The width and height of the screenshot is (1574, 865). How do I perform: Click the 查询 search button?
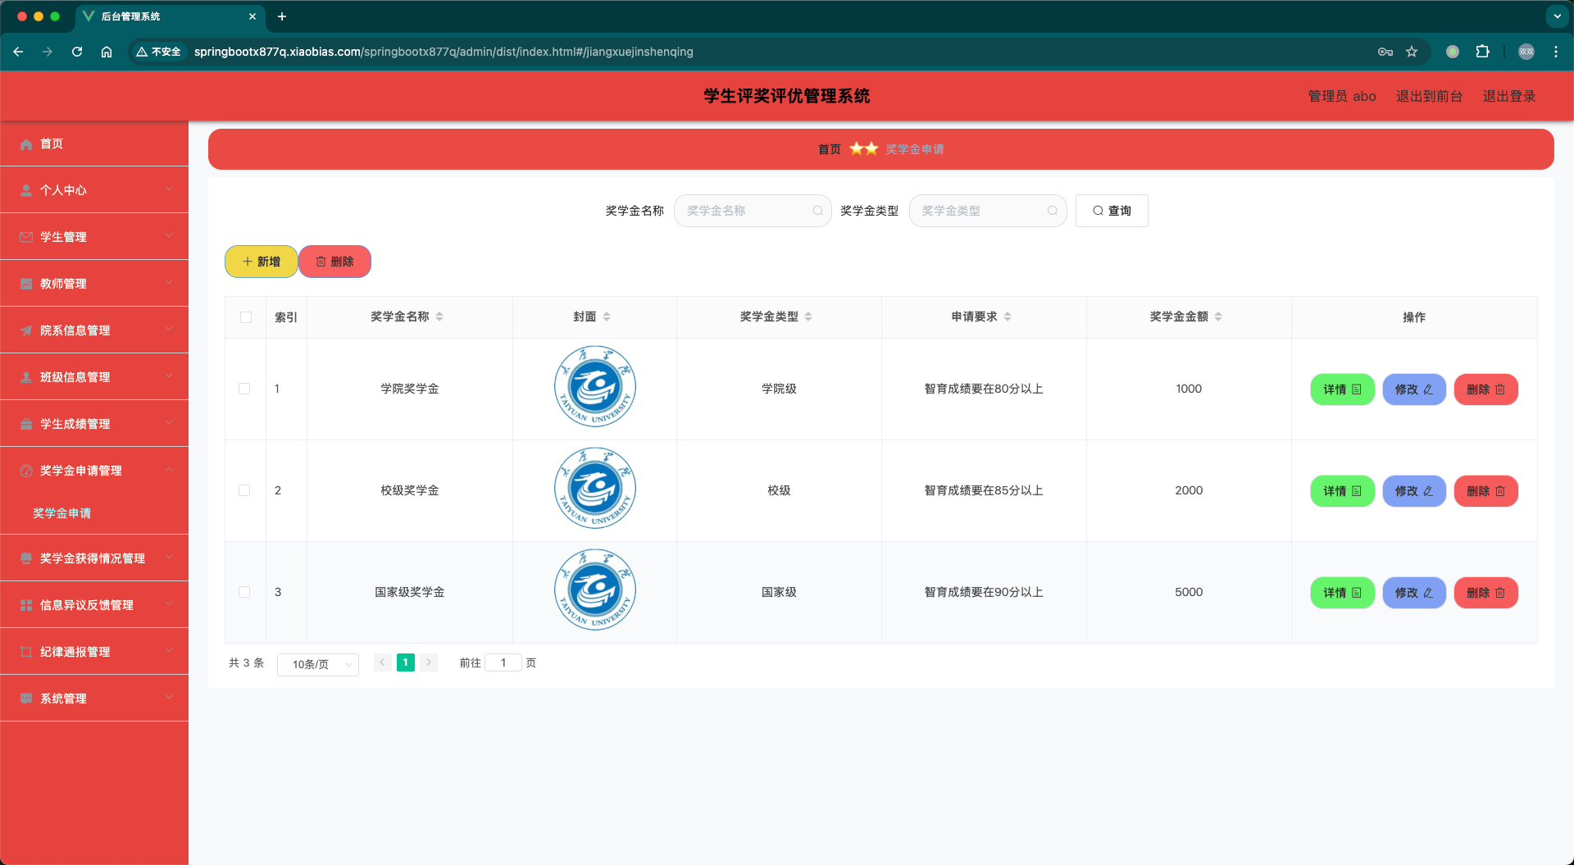(1112, 211)
